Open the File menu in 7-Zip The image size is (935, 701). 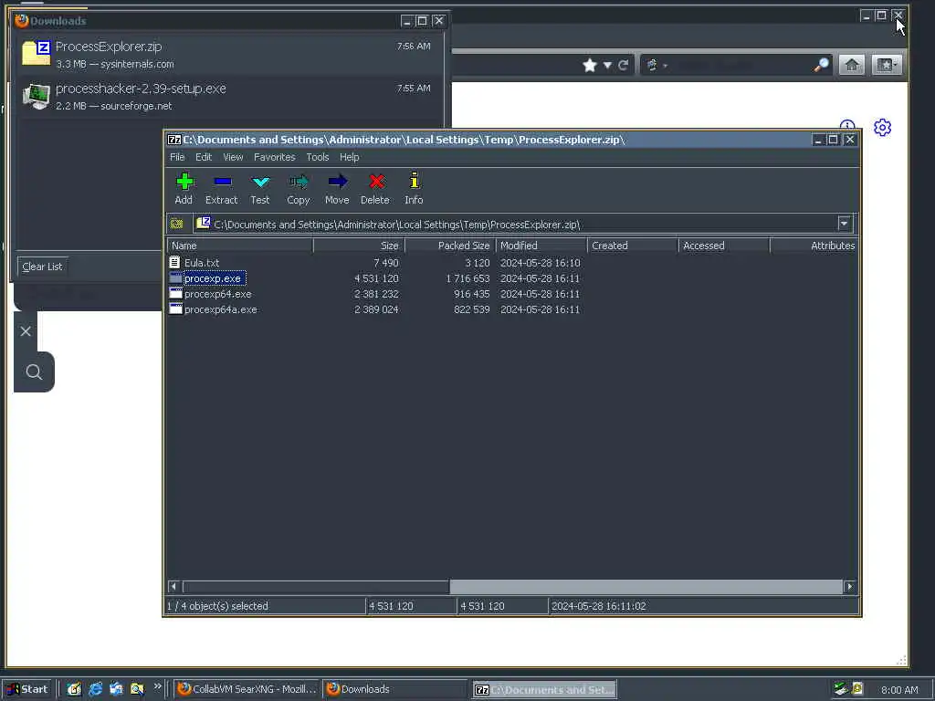[177, 157]
